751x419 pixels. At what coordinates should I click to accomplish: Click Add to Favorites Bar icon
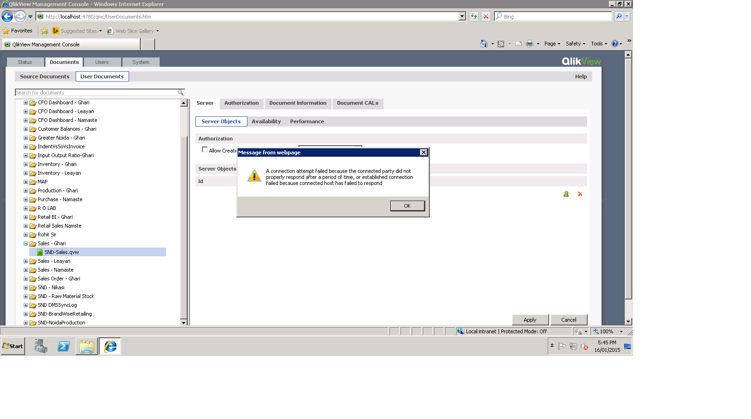(45, 31)
